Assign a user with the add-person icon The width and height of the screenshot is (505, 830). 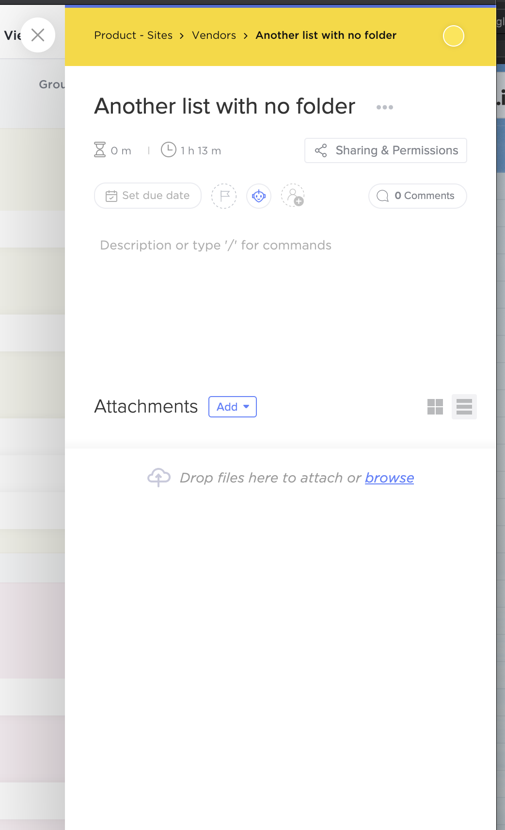tap(293, 196)
